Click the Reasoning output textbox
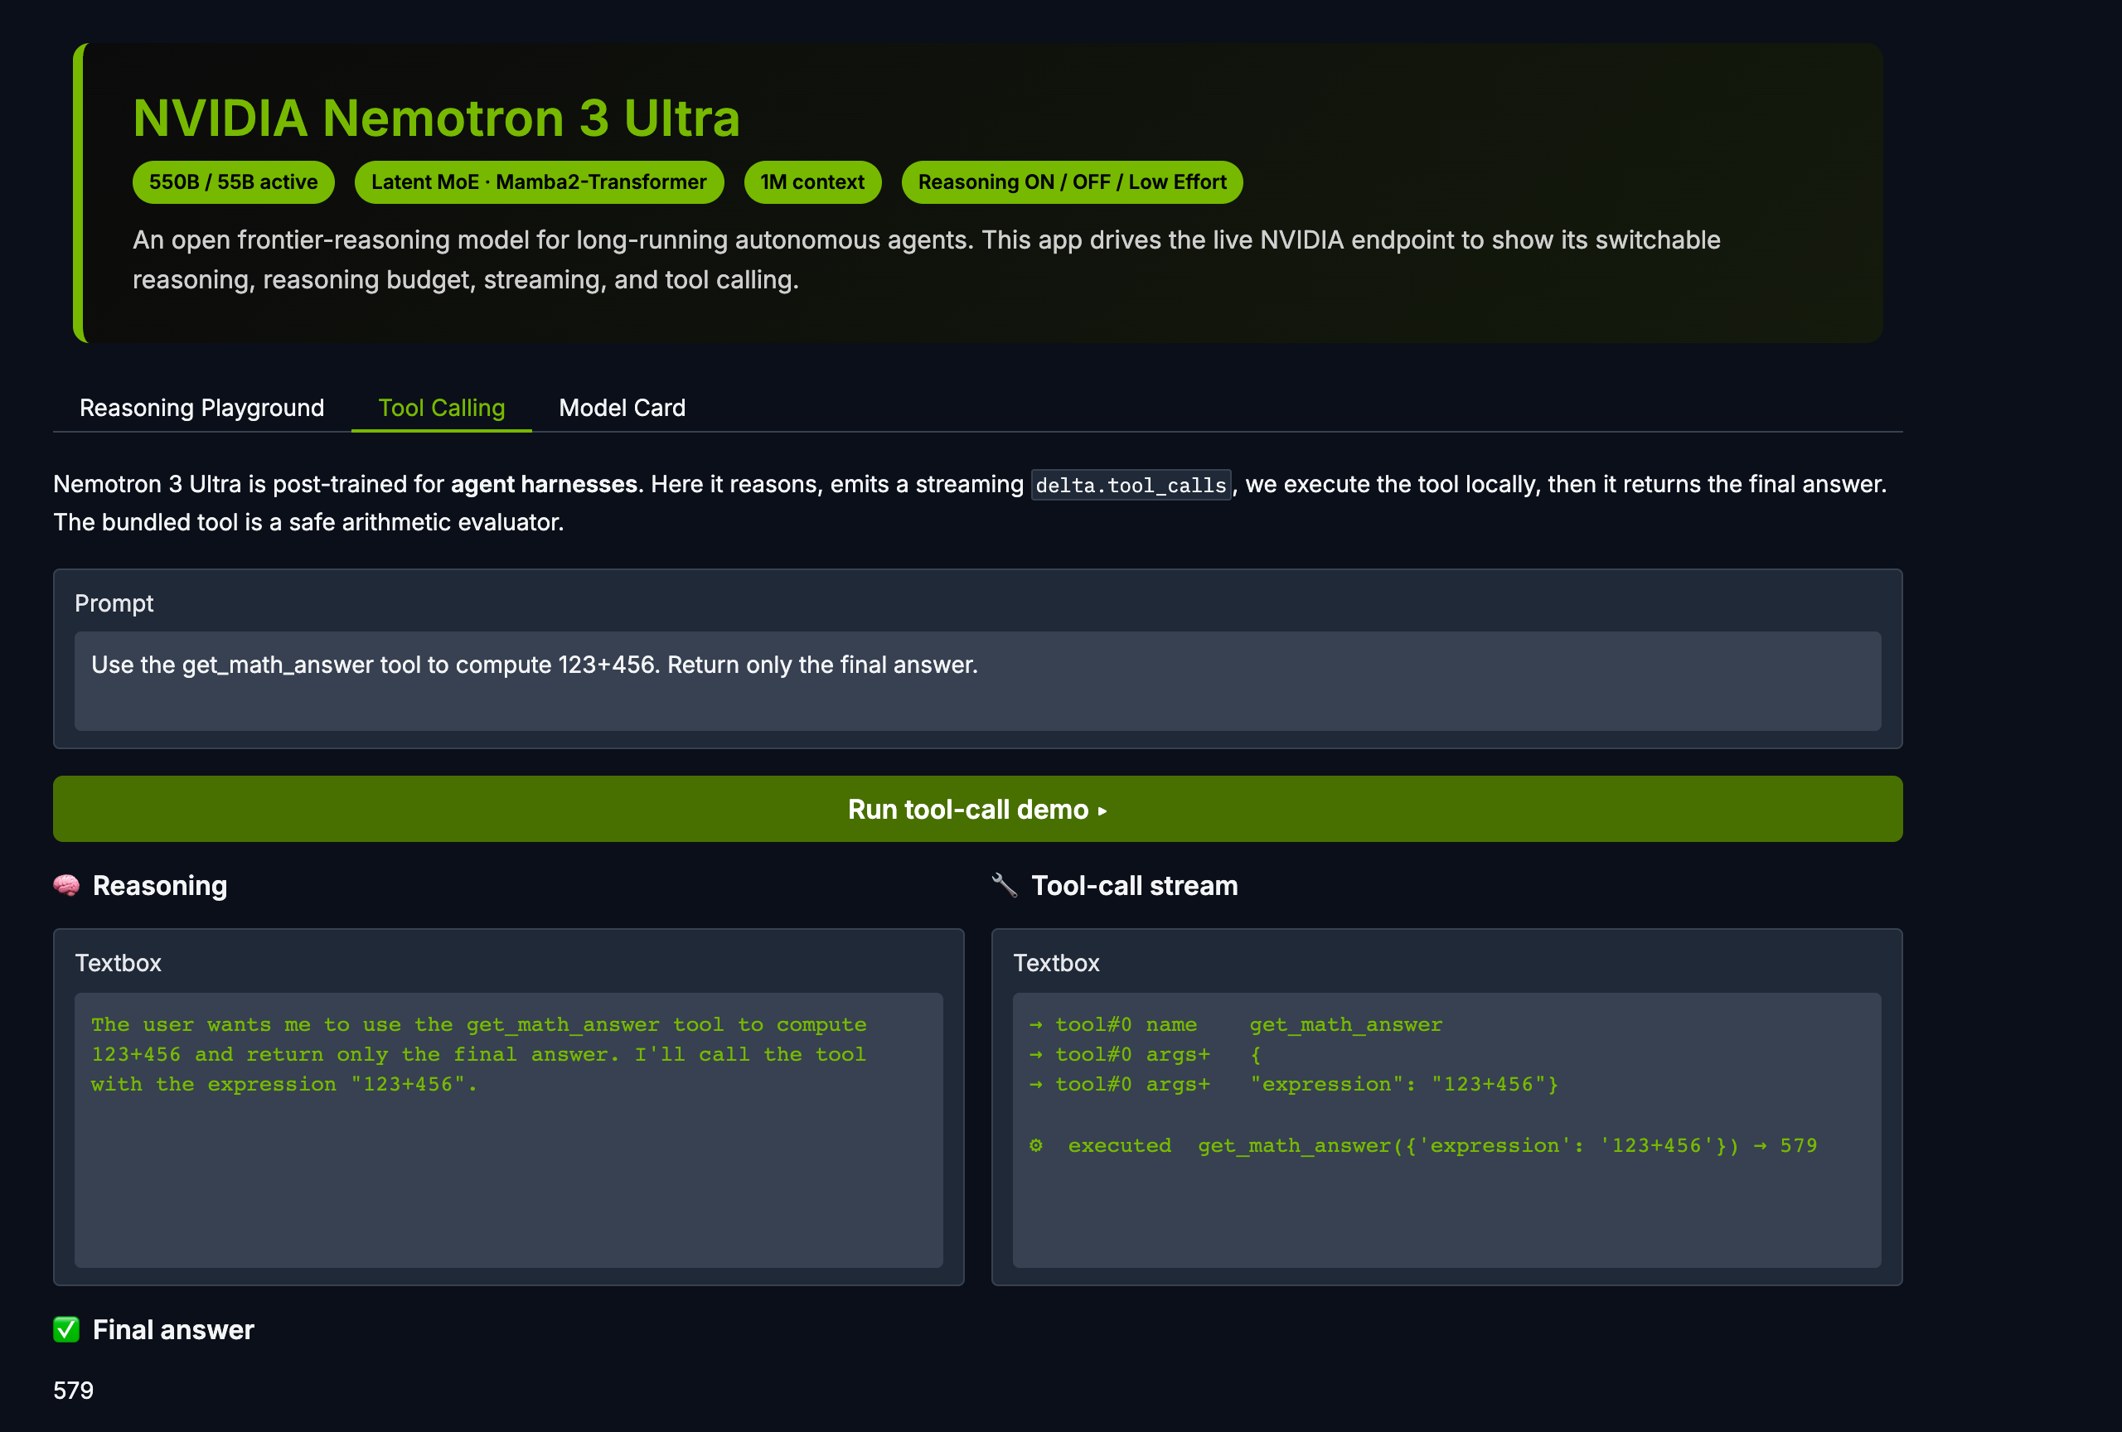 tap(509, 1130)
